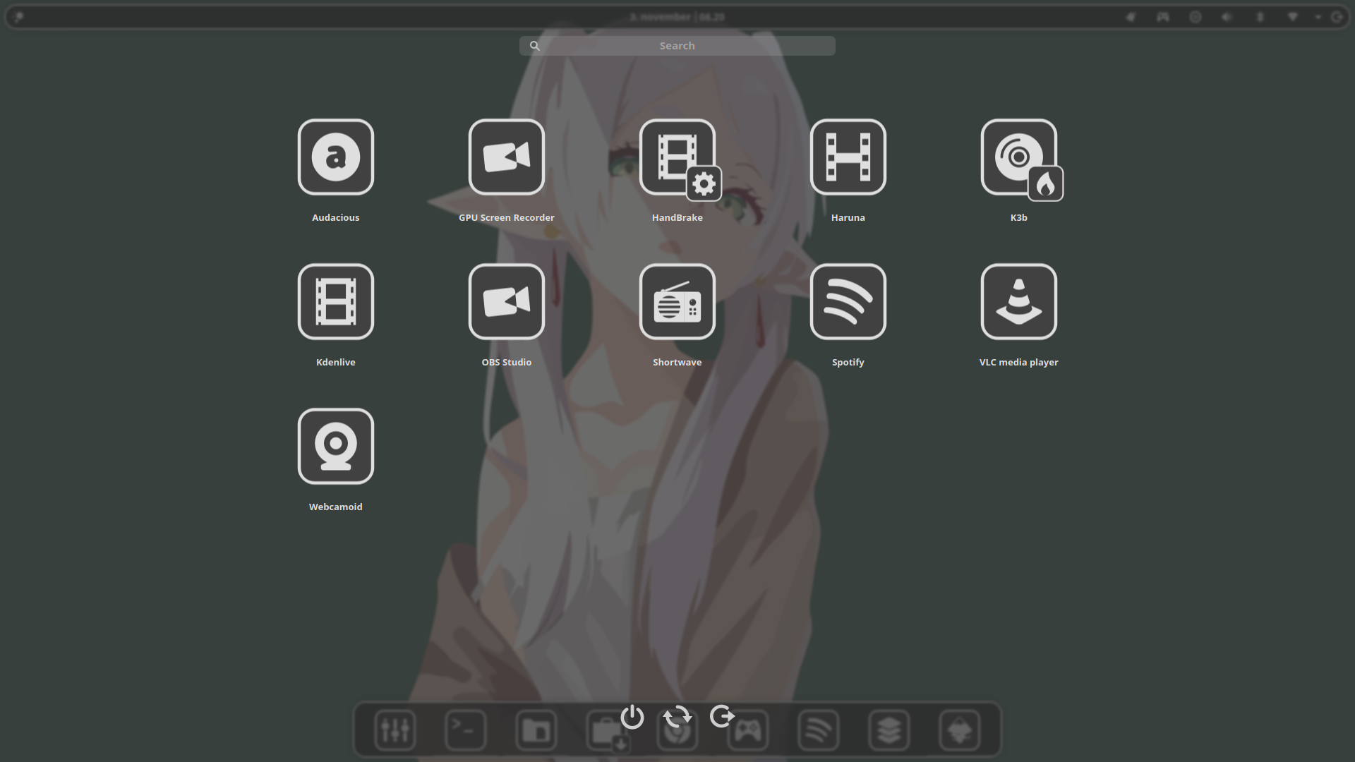Launch OBS Studio
1355x762 pixels.
tap(506, 301)
